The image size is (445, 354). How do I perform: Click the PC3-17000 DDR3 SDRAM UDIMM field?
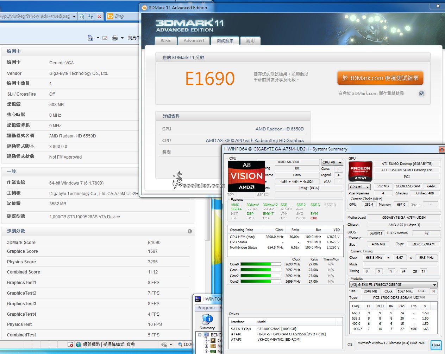coord(399,298)
